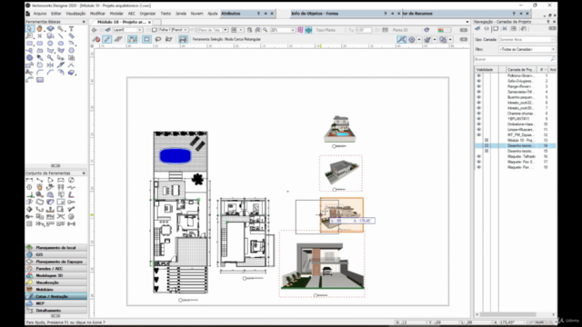Open the Mobiliário tool set
Viewport: 582px width, 327px height.
(x=56, y=289)
